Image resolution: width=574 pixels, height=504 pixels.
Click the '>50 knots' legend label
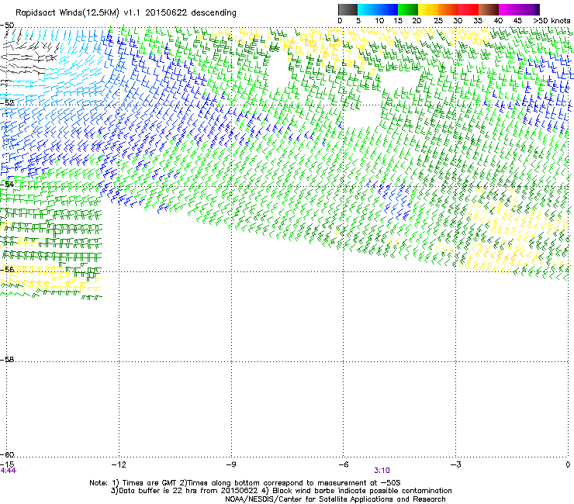(552, 21)
